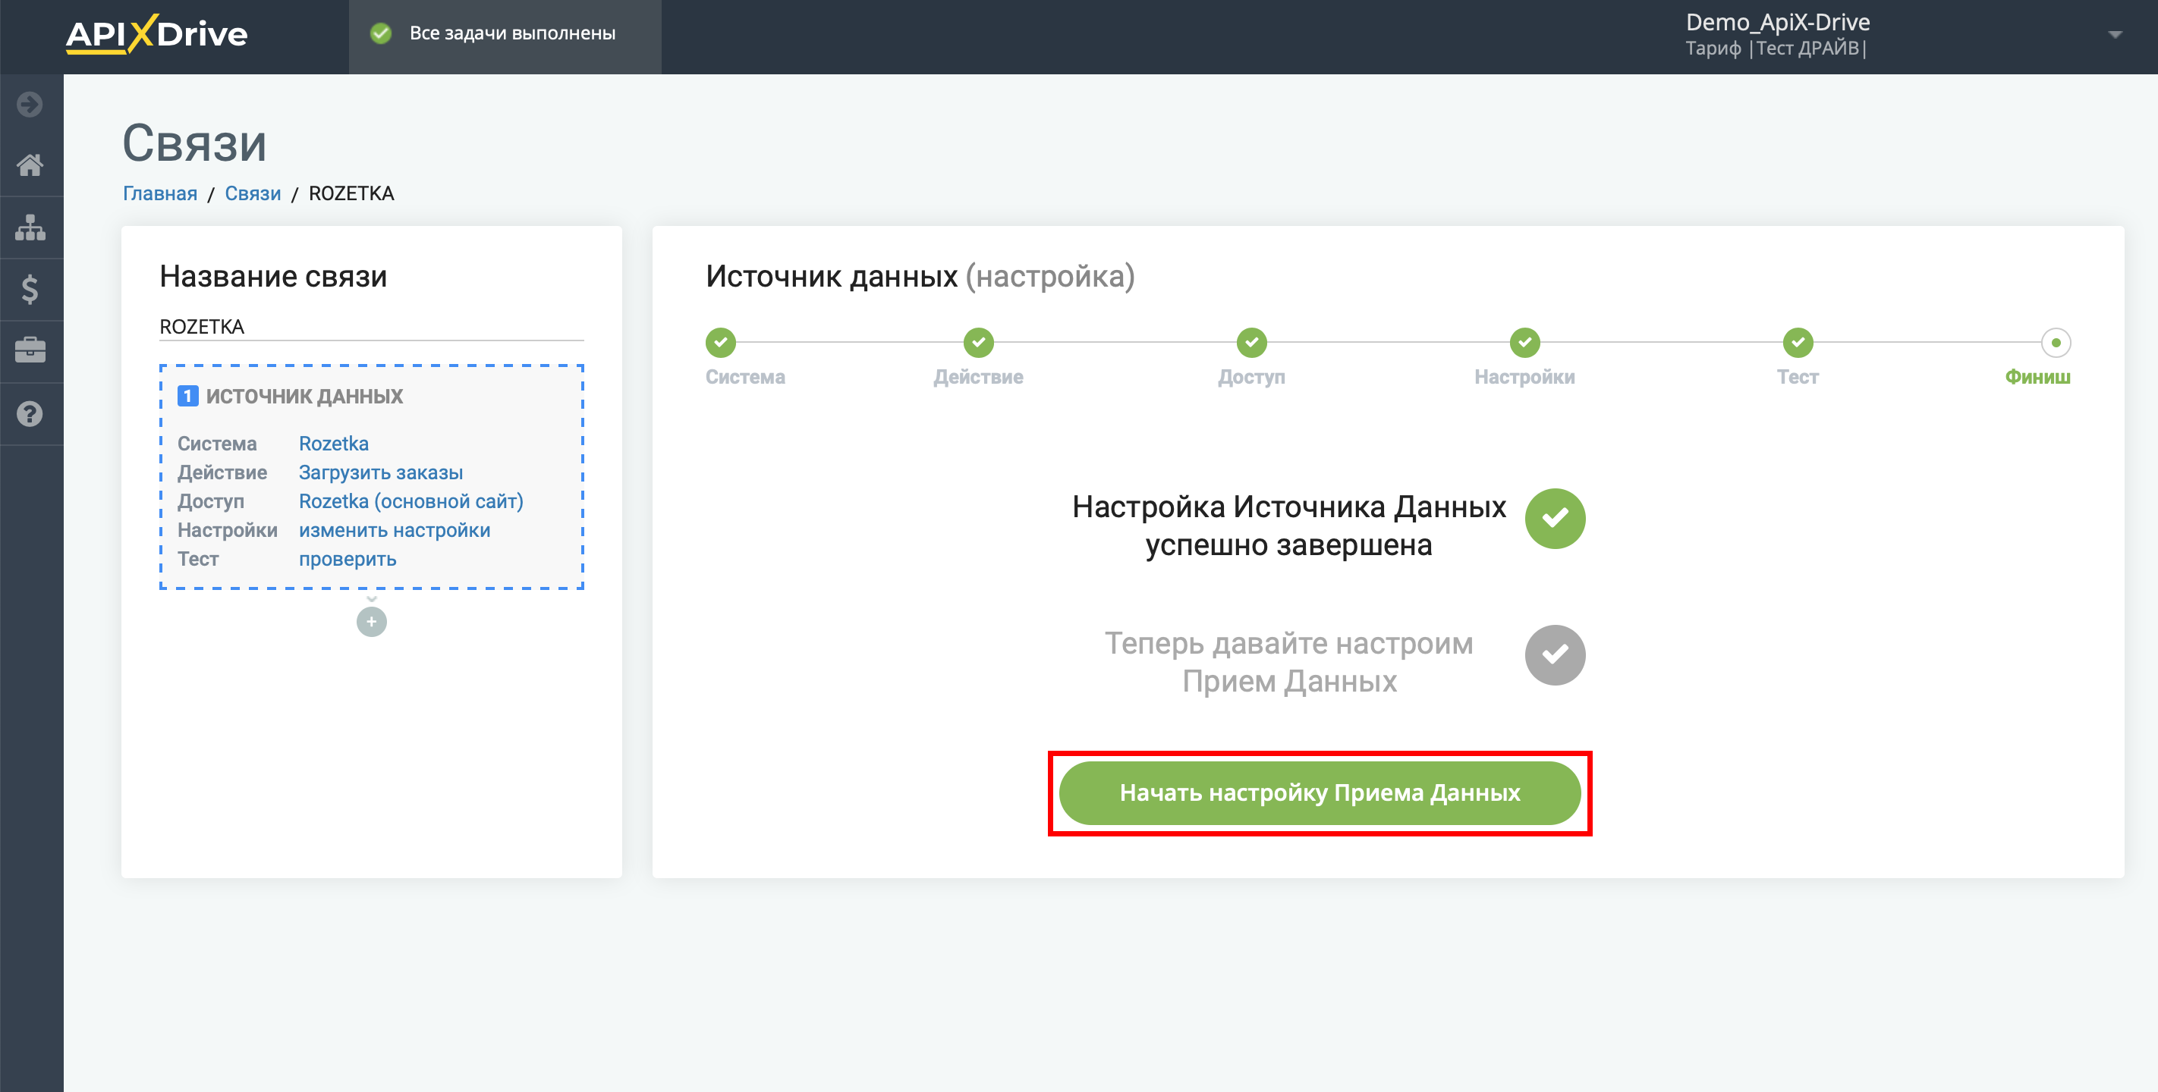Click the blue number 1 source badge
2158x1092 pixels.
click(x=187, y=396)
